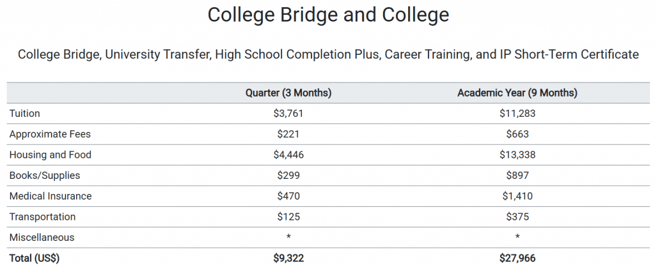Click the $897 books yearly amount

click(x=517, y=176)
